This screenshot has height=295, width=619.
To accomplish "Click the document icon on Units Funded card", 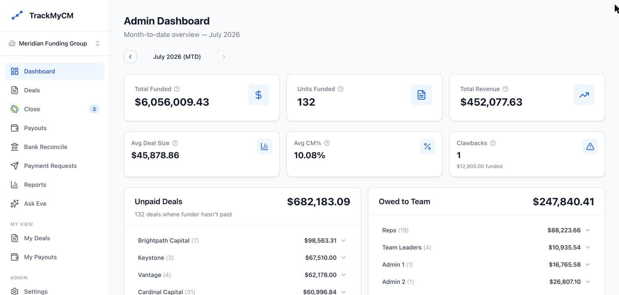I will click(421, 95).
